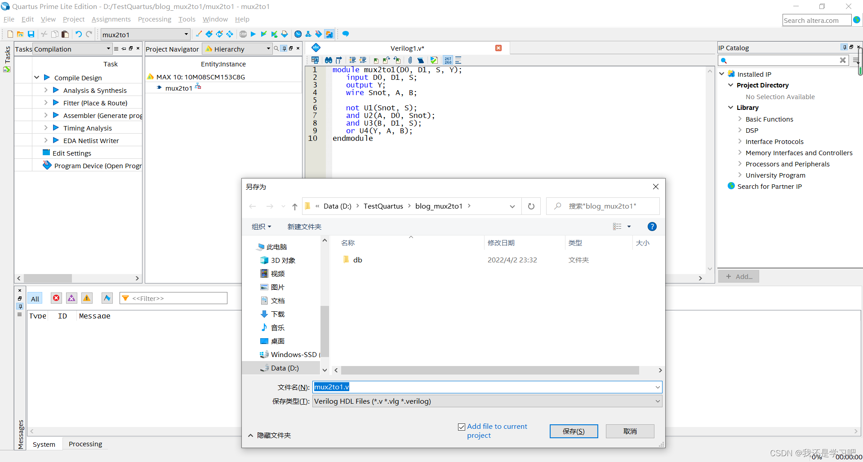Toggle pin on Project Navigator panel
The height and width of the screenshot is (462, 863).
coord(284,48)
